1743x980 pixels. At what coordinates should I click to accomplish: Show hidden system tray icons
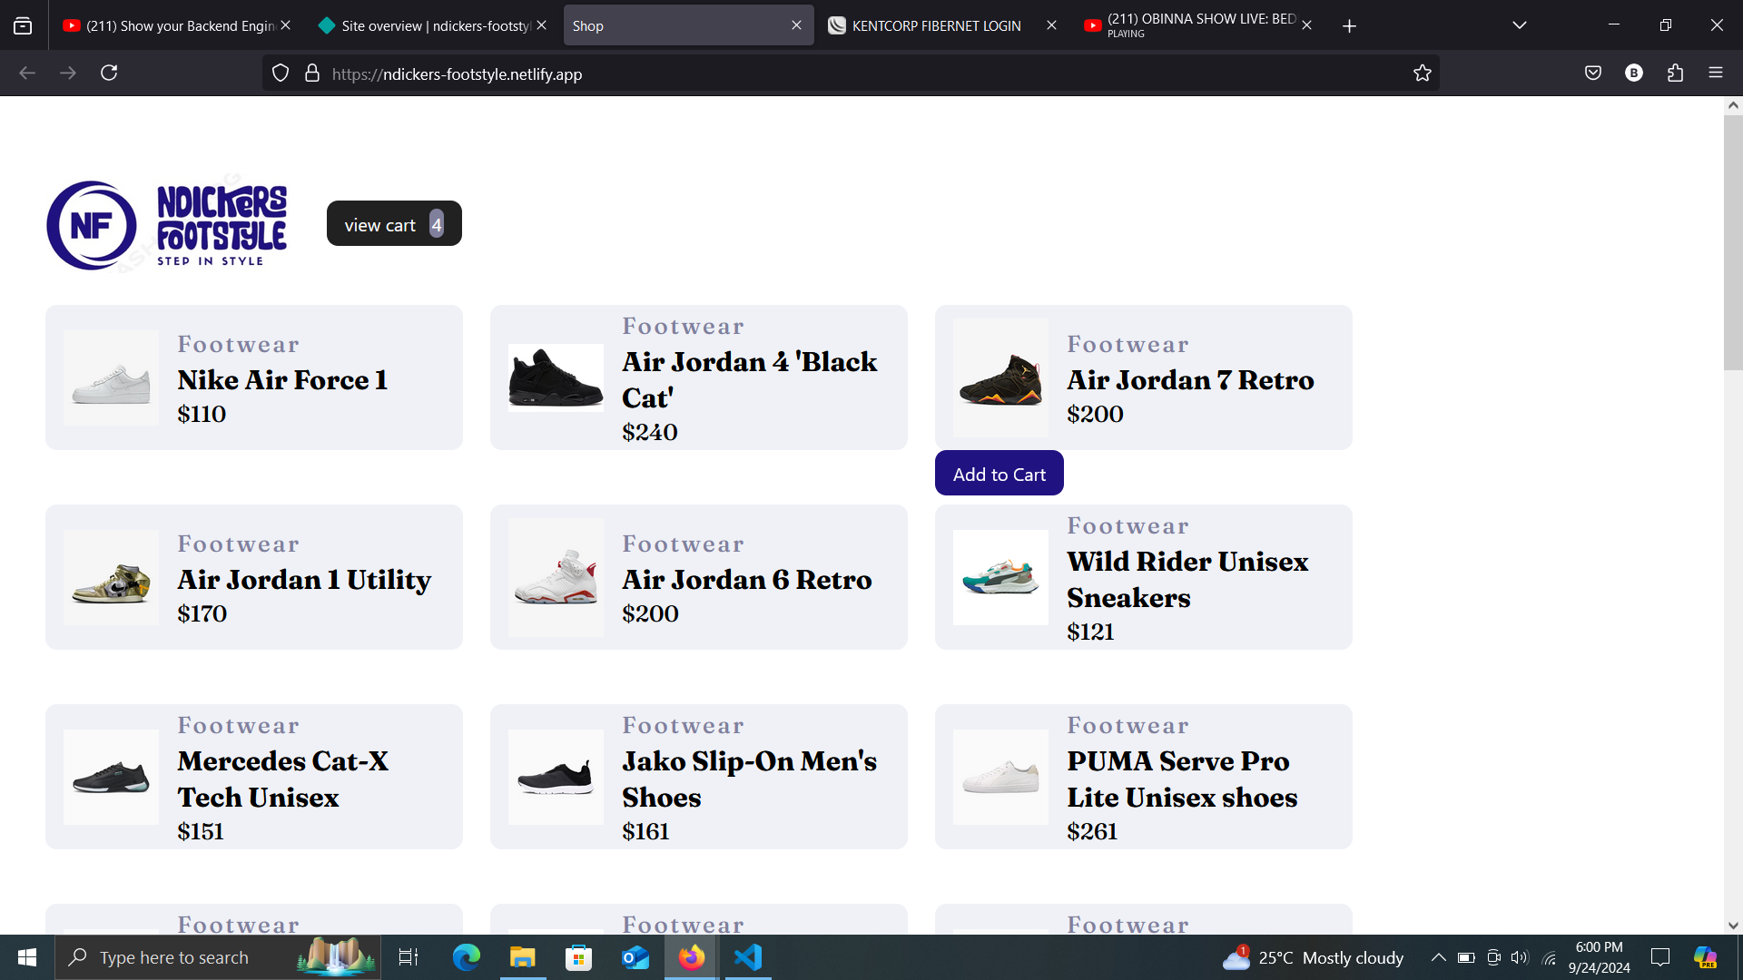pos(1438,957)
